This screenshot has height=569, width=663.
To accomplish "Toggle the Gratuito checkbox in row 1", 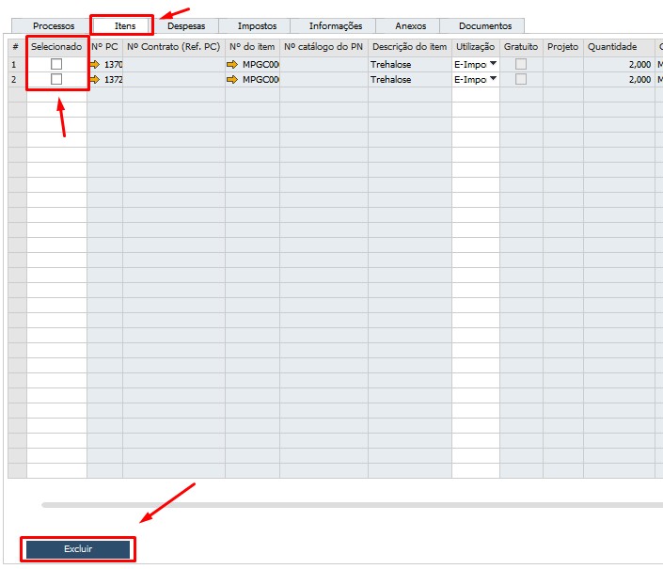I will coord(520,64).
